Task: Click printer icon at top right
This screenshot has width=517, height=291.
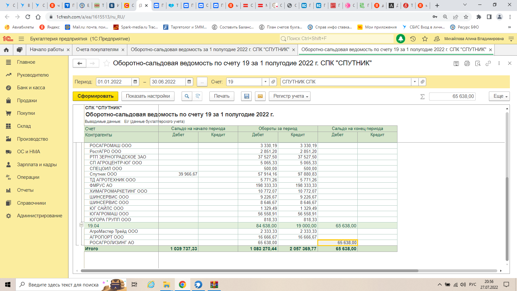Action: pyautogui.click(x=467, y=63)
